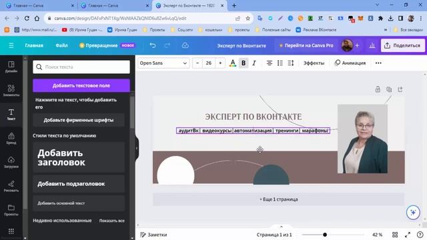Bookmark this page with the star icon
The height and width of the screenshot is (240, 427).
(x=248, y=18)
